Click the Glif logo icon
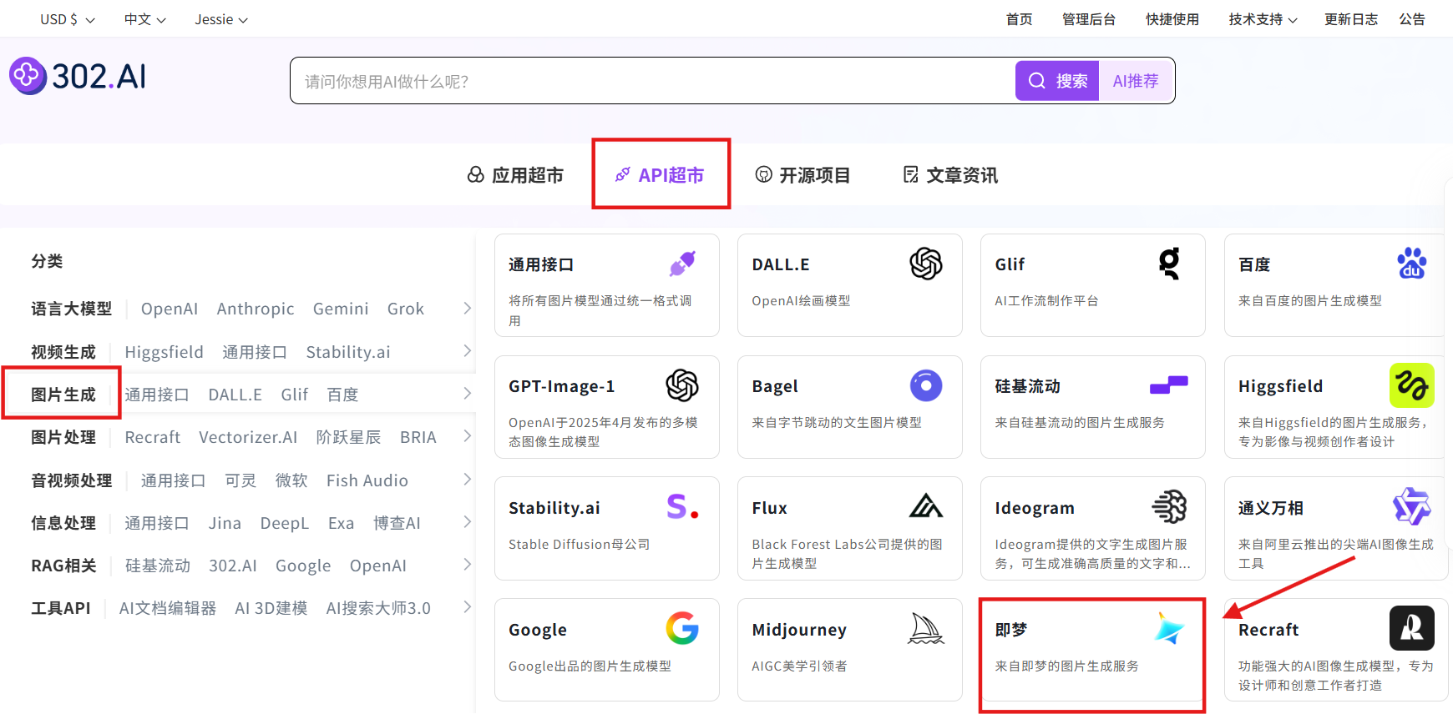 pyautogui.click(x=1170, y=264)
